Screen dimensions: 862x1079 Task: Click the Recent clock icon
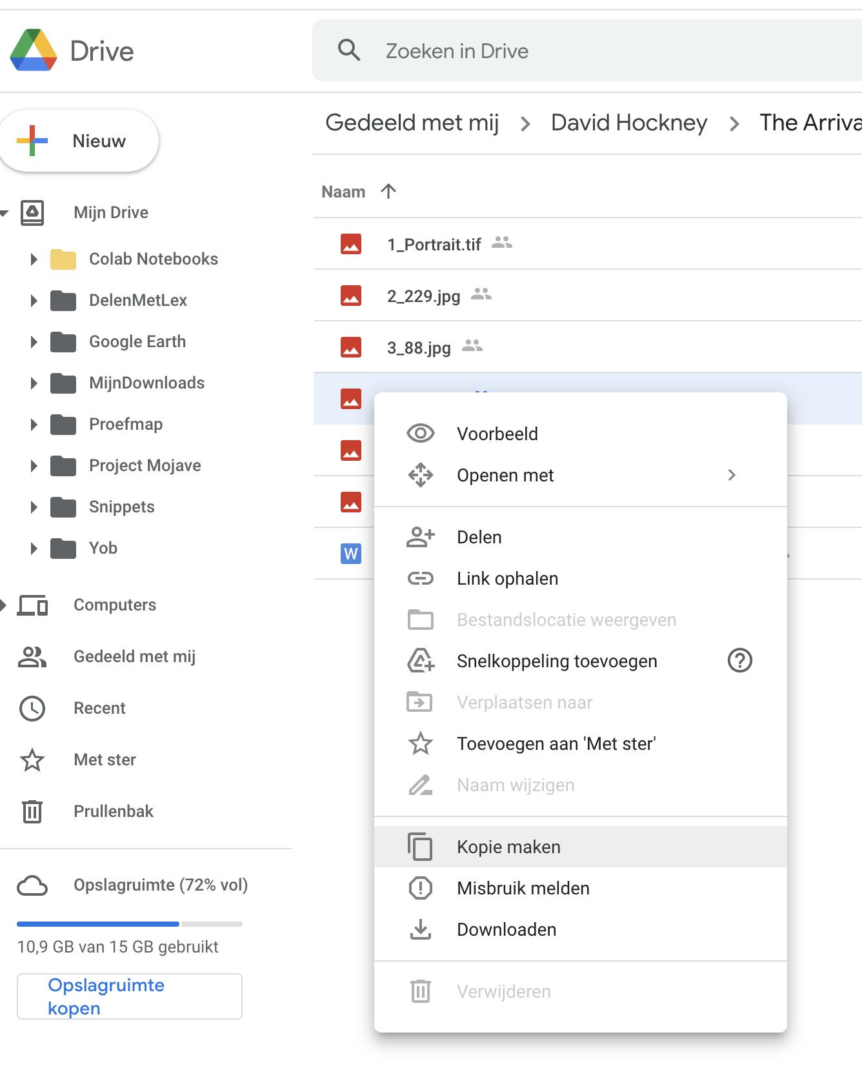point(32,709)
